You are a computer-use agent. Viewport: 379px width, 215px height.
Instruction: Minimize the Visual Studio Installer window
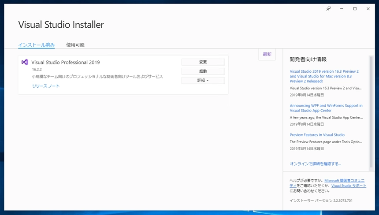[x=342, y=9]
